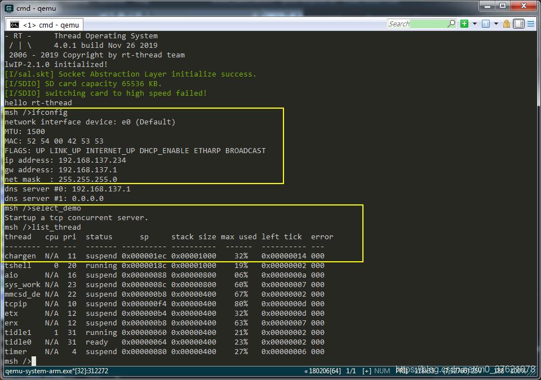The image size is (541, 380).
Task: Click the 'dns server #0: 192.168.137.1' line
Action: point(67,189)
